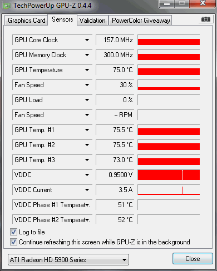Click the GPU-Z app icon in title bar
The image size is (217, 271).
coord(7,6)
